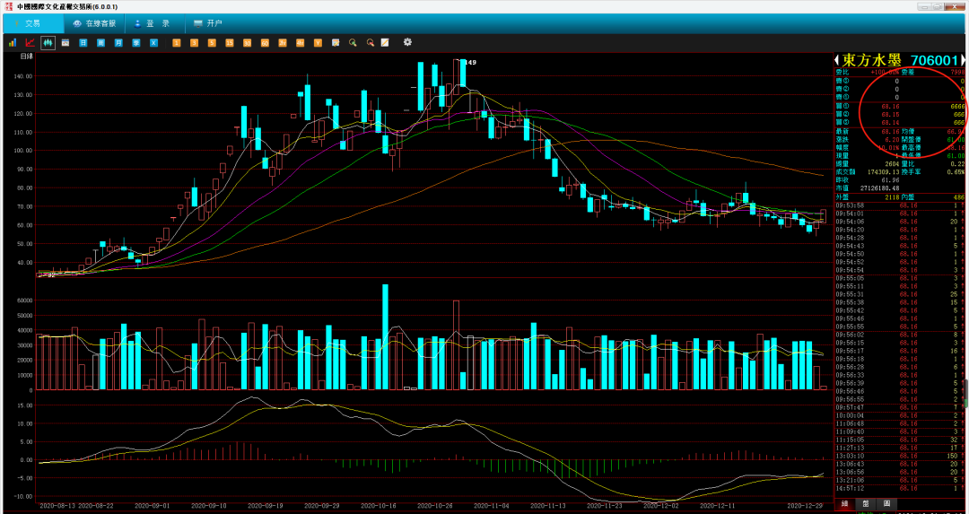This screenshot has height=514, width=969.
Task: Click the 東方水墨 symbol name
Action: [871, 60]
